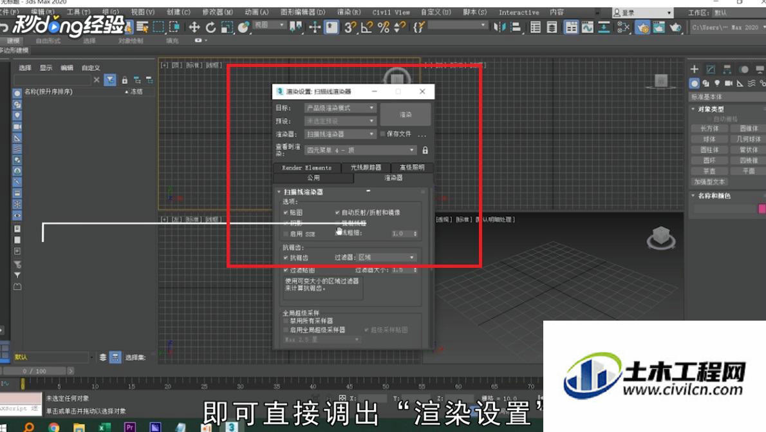This screenshot has height=432, width=766.
Task: Toggle the 贴图 checkbox
Action: (x=286, y=212)
